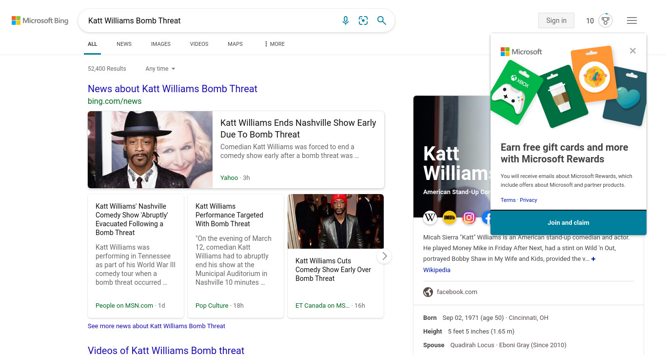Click the Microsoft Bing logo
This screenshot has width=666, height=355.
[40, 20]
